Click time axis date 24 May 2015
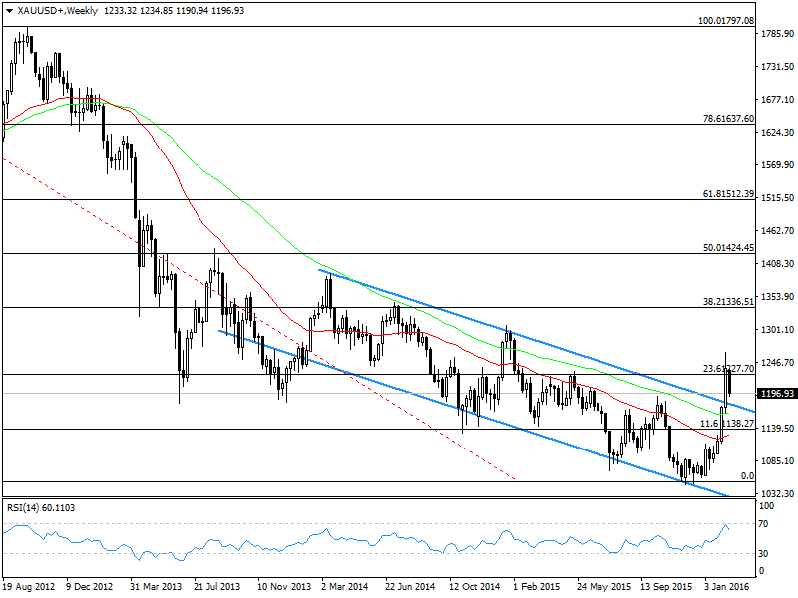This screenshot has height=598, width=798. coord(603,587)
